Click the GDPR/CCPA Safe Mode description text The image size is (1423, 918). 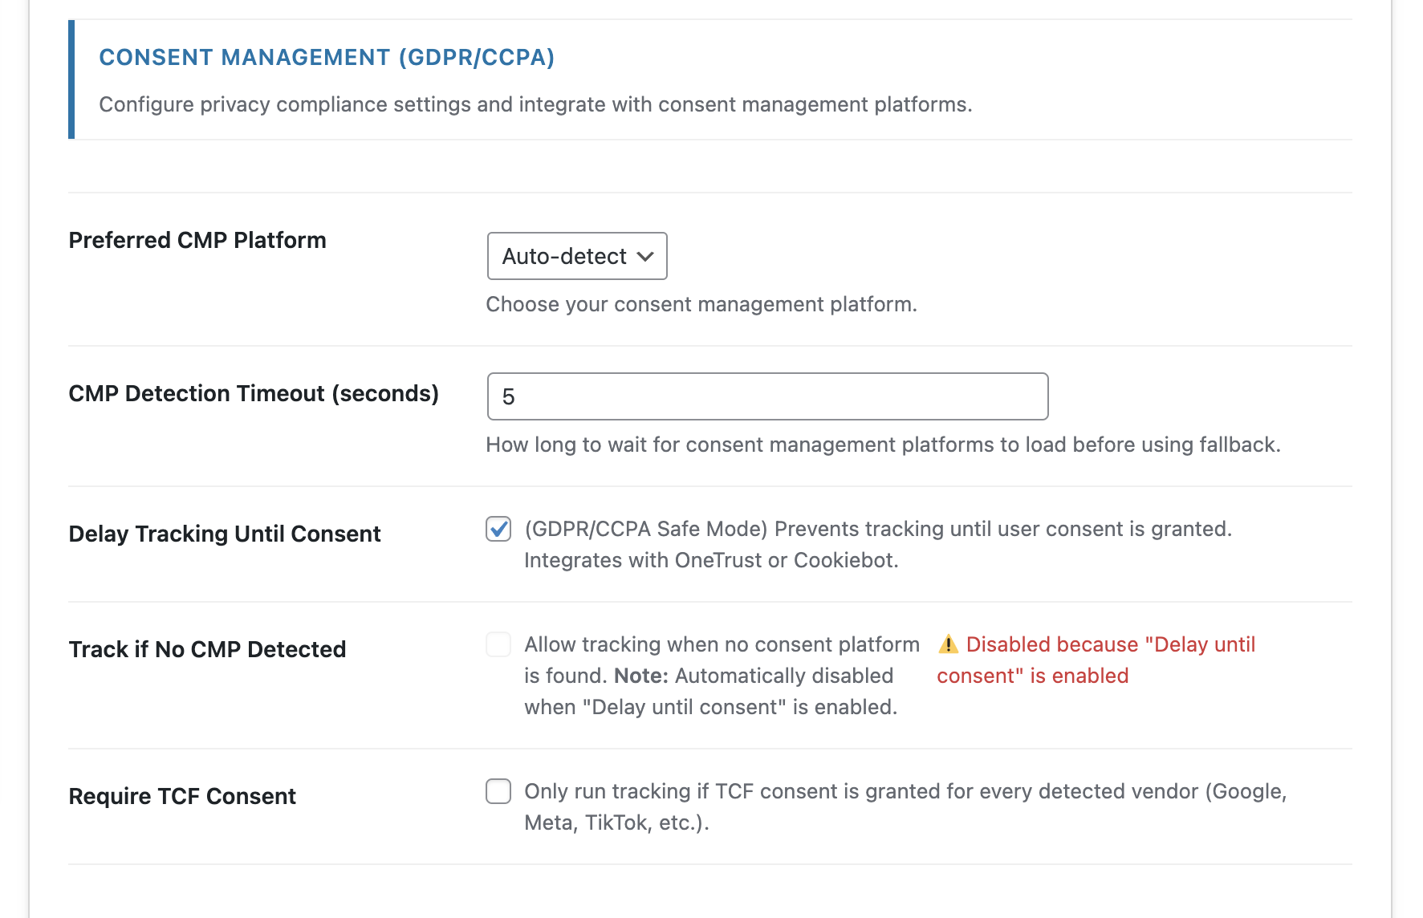click(x=879, y=545)
